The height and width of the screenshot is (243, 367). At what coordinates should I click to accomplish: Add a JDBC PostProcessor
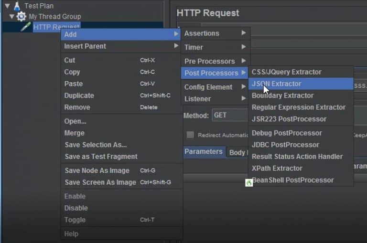tap(301, 145)
